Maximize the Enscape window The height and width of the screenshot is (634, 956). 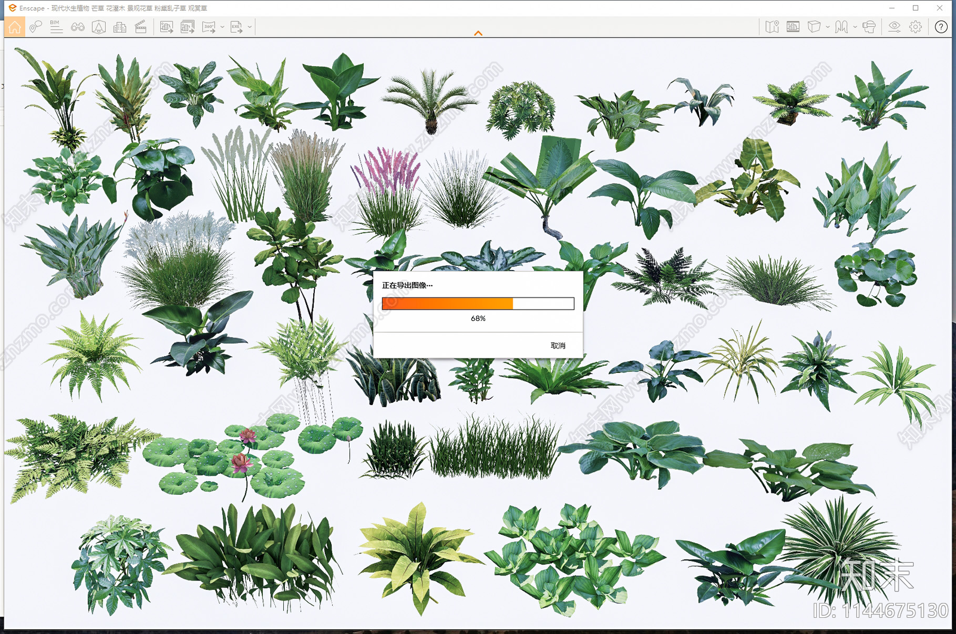(x=915, y=8)
